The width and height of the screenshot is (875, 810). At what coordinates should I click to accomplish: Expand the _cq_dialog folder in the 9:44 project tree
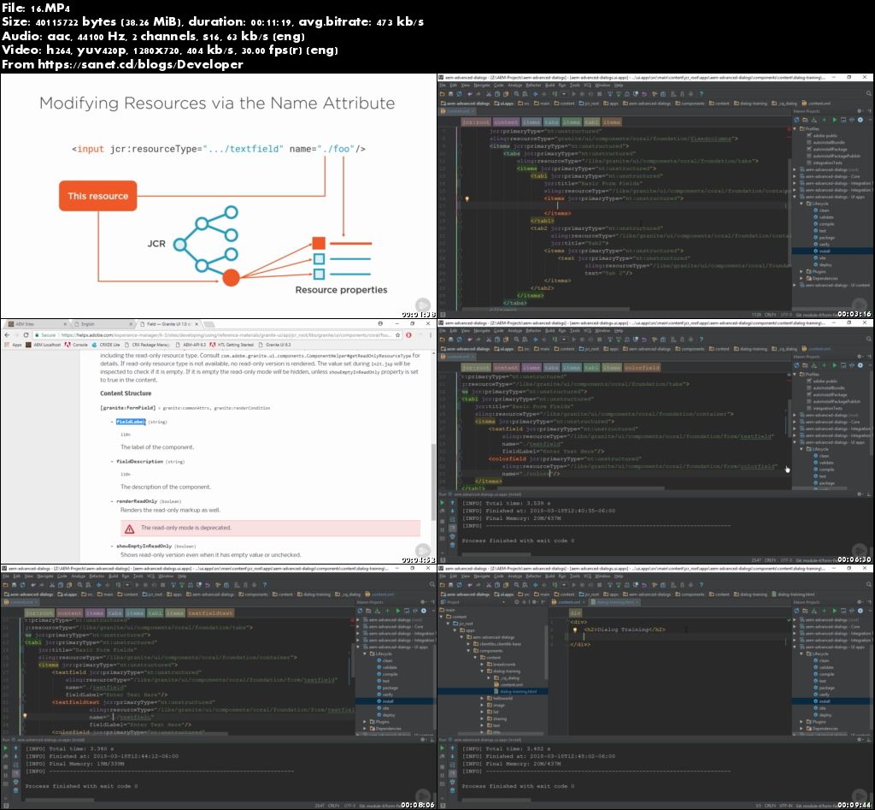pyautogui.click(x=490, y=677)
